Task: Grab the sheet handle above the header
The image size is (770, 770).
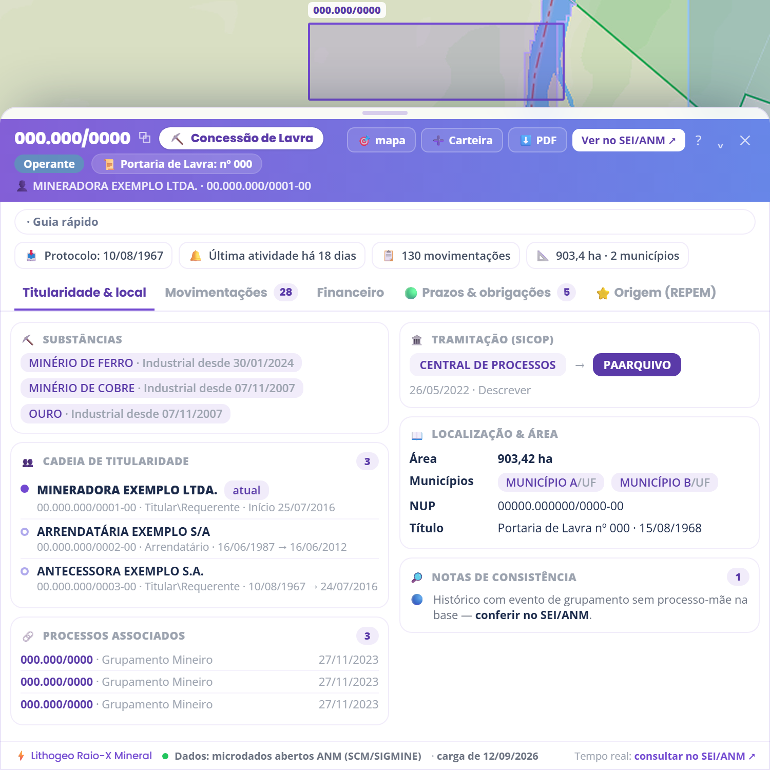Action: click(385, 113)
